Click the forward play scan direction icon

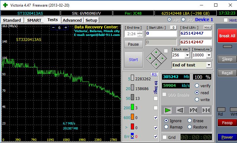[168, 110]
